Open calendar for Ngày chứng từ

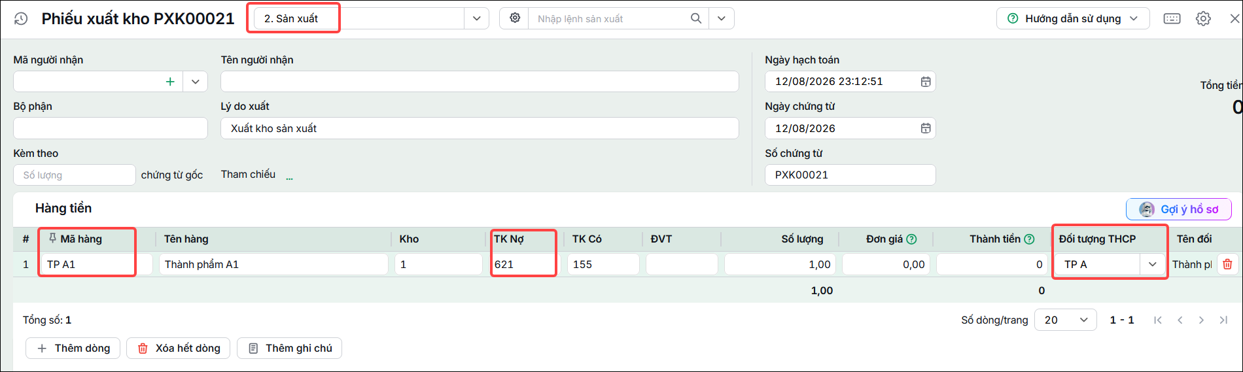point(926,128)
